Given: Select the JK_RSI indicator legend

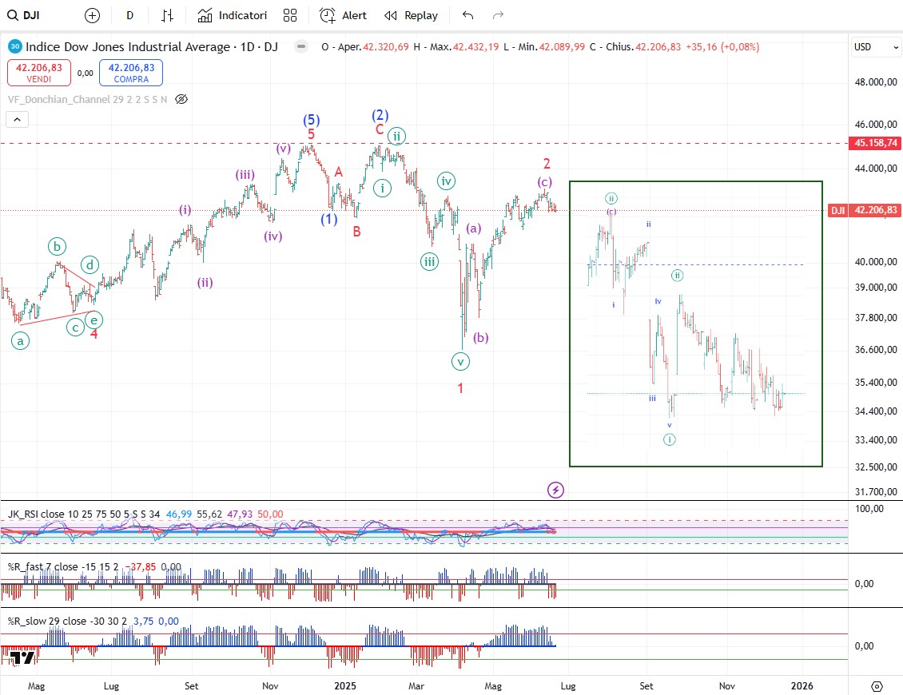Looking at the screenshot, I should tap(84, 514).
